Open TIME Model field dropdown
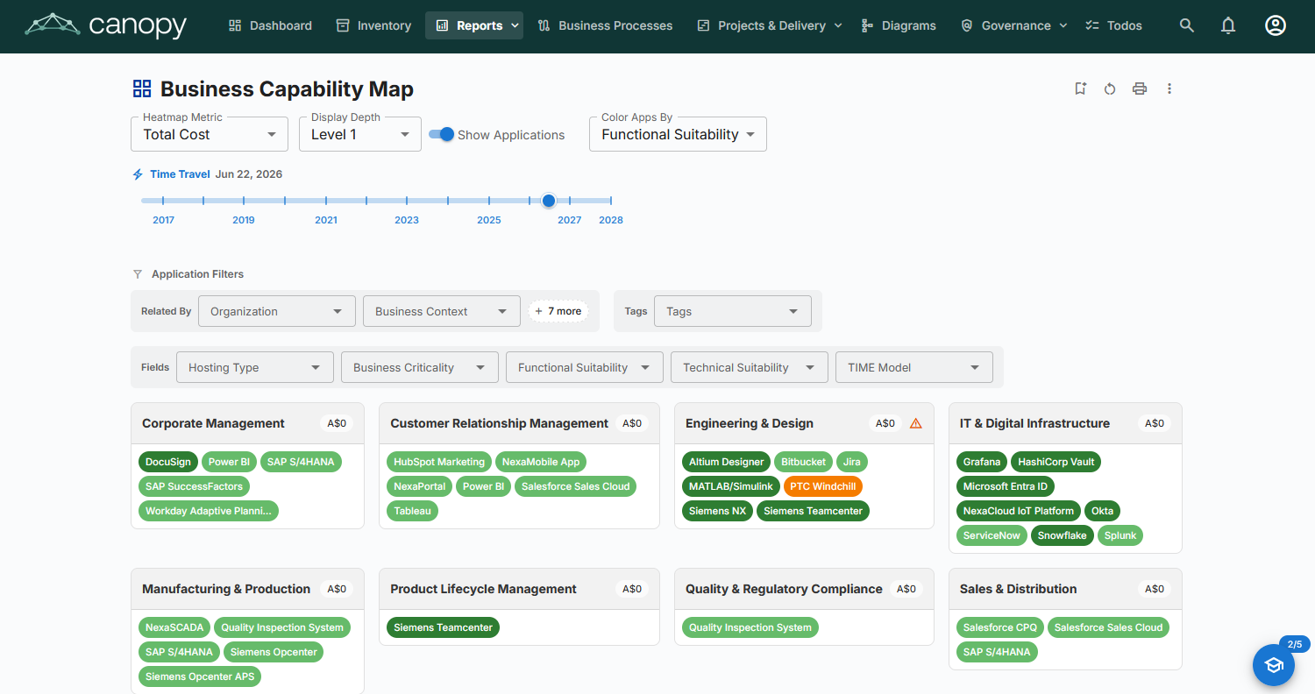Screen dimensions: 1315x694 tap(914, 367)
